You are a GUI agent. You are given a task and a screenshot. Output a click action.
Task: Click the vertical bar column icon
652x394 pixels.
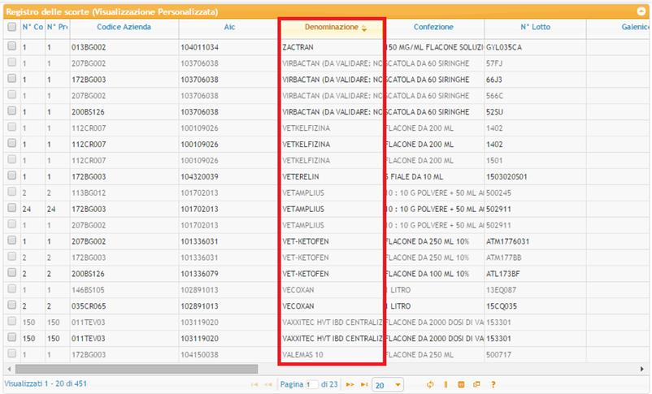[446, 384]
